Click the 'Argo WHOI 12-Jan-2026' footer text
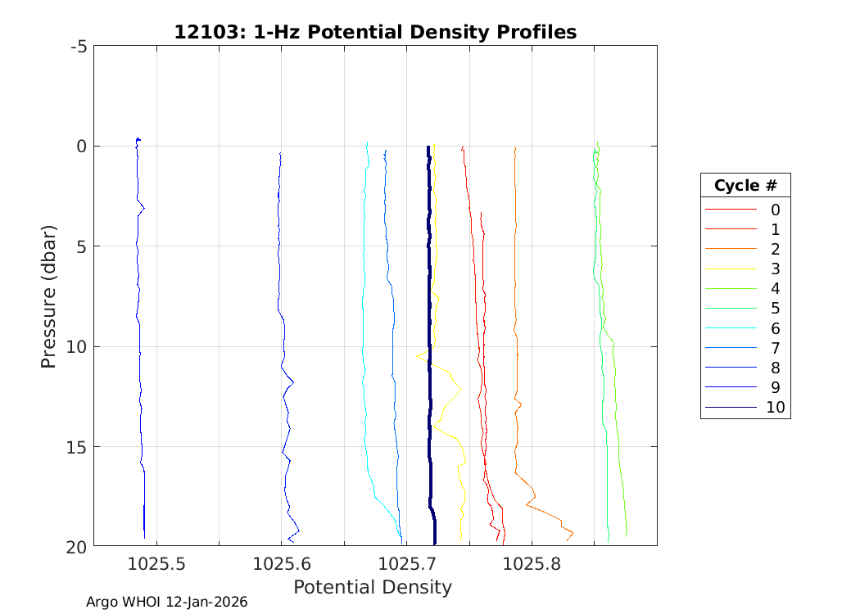860x614 pixels. (x=167, y=603)
